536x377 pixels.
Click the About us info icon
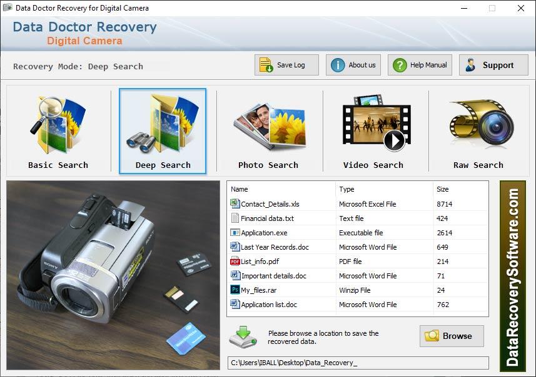(338, 65)
